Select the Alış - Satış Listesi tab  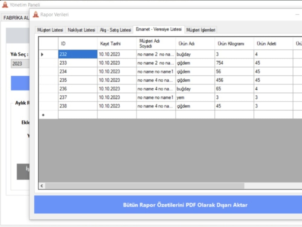pos(115,30)
